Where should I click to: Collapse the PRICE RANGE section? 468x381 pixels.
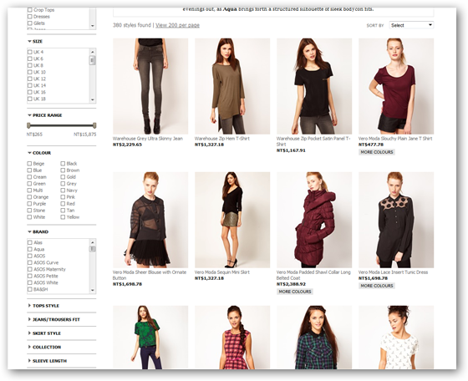pos(45,115)
